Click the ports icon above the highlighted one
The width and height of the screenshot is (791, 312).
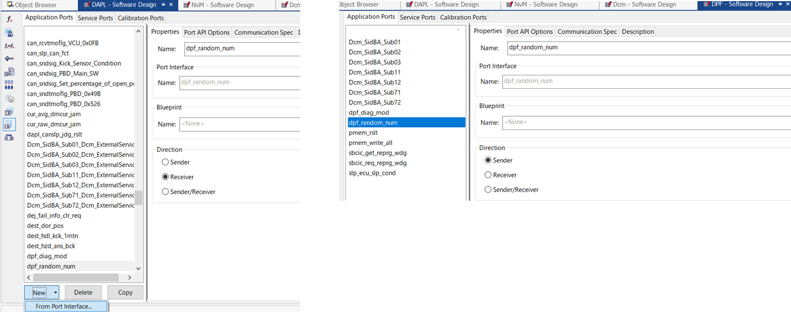tap(9, 111)
